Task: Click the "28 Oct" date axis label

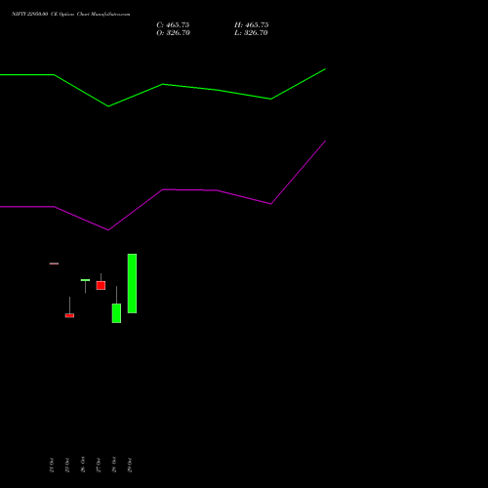Action: 114,465
